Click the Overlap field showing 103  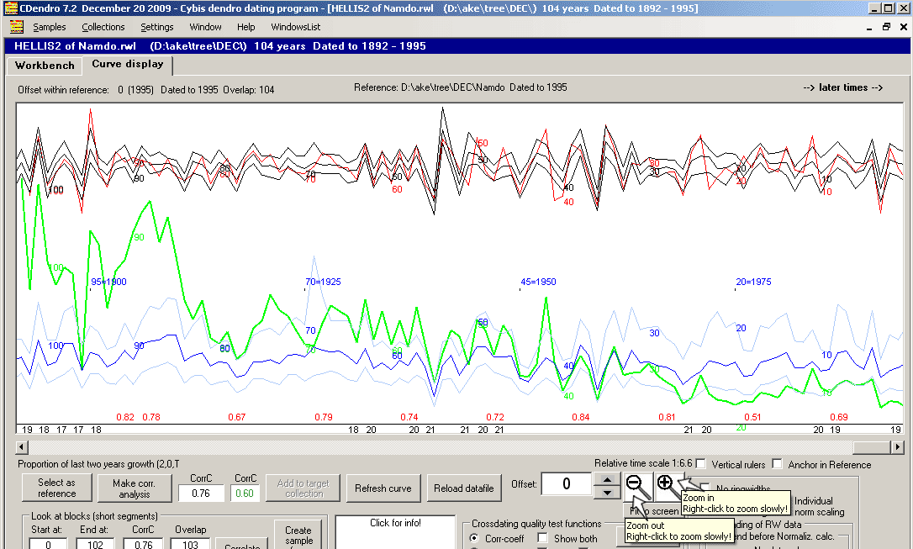point(190,543)
